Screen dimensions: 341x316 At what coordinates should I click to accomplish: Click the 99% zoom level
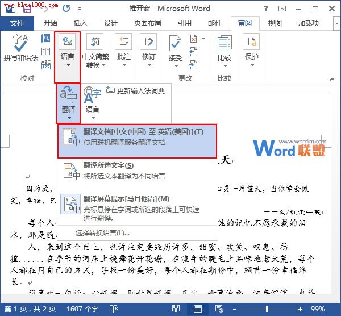[x=318, y=309]
